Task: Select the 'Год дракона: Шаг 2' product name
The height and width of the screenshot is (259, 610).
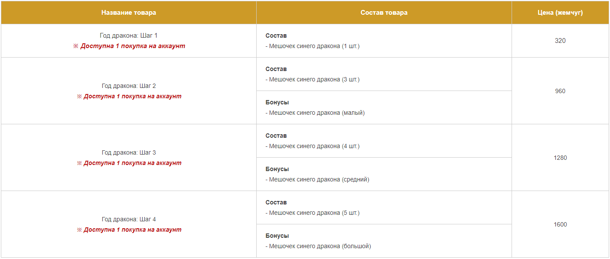Action: click(129, 86)
